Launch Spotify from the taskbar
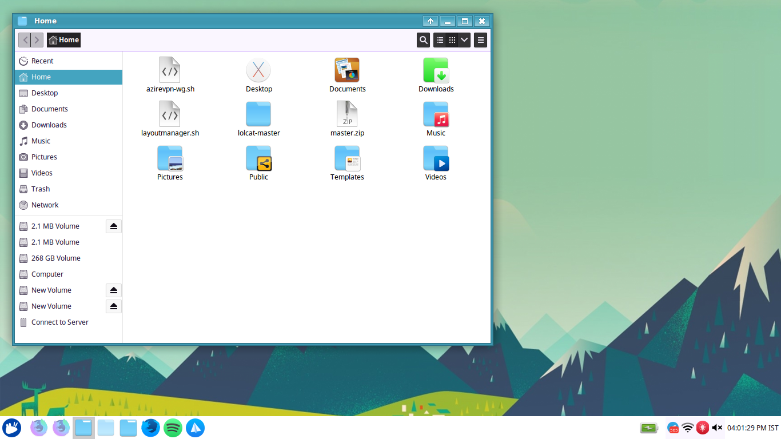 point(173,428)
